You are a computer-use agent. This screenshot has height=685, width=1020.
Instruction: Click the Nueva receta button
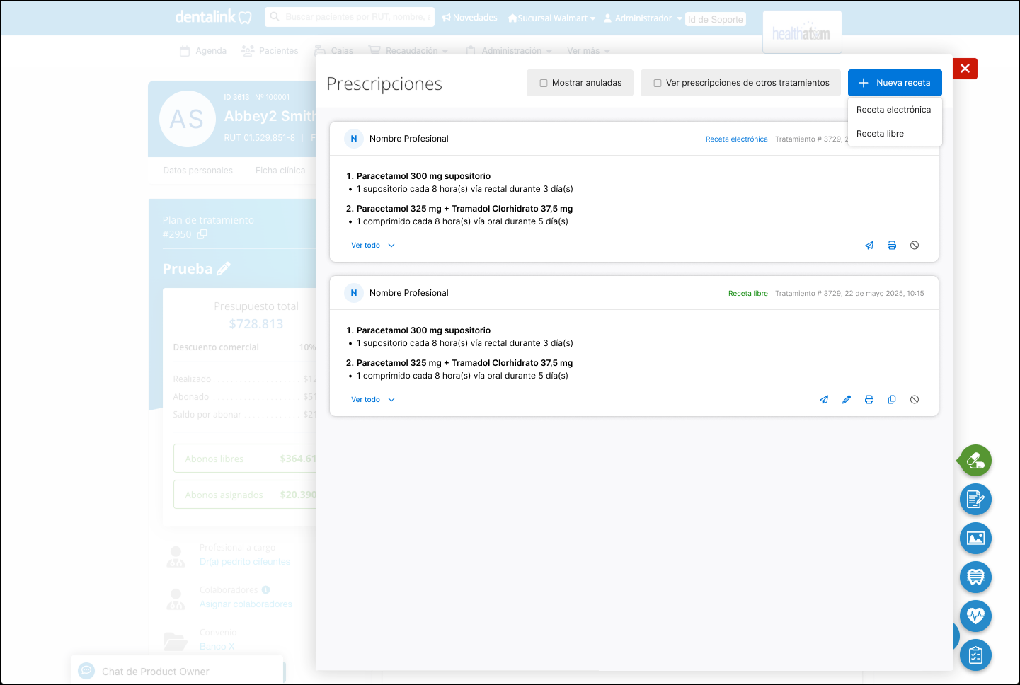click(x=895, y=83)
